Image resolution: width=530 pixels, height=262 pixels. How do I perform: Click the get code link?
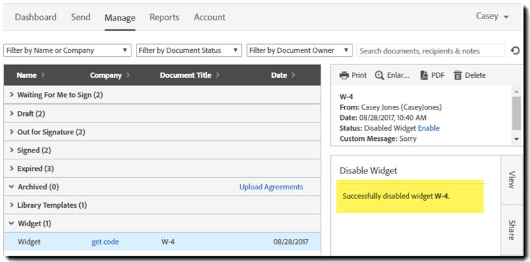tap(105, 242)
